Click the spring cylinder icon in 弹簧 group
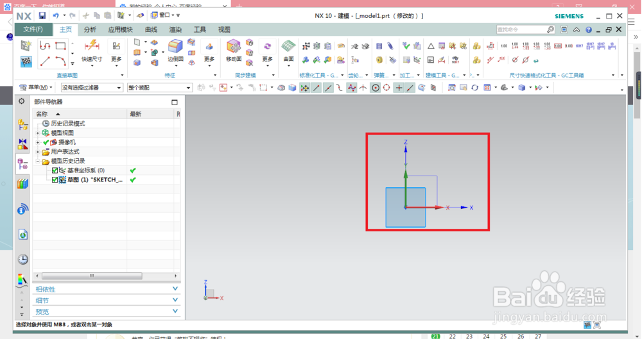642x339 pixels. [x=379, y=45]
